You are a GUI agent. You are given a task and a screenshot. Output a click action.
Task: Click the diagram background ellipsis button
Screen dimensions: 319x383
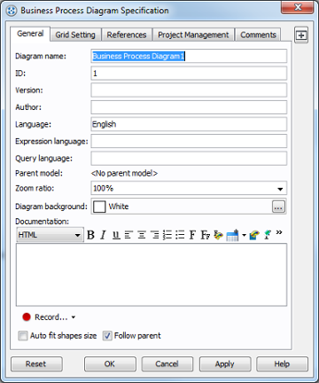coord(278,207)
